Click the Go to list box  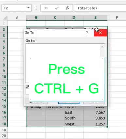click(66, 63)
